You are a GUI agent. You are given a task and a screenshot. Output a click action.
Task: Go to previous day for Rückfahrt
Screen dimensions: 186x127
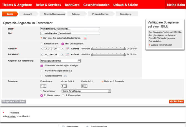tap(42, 54)
